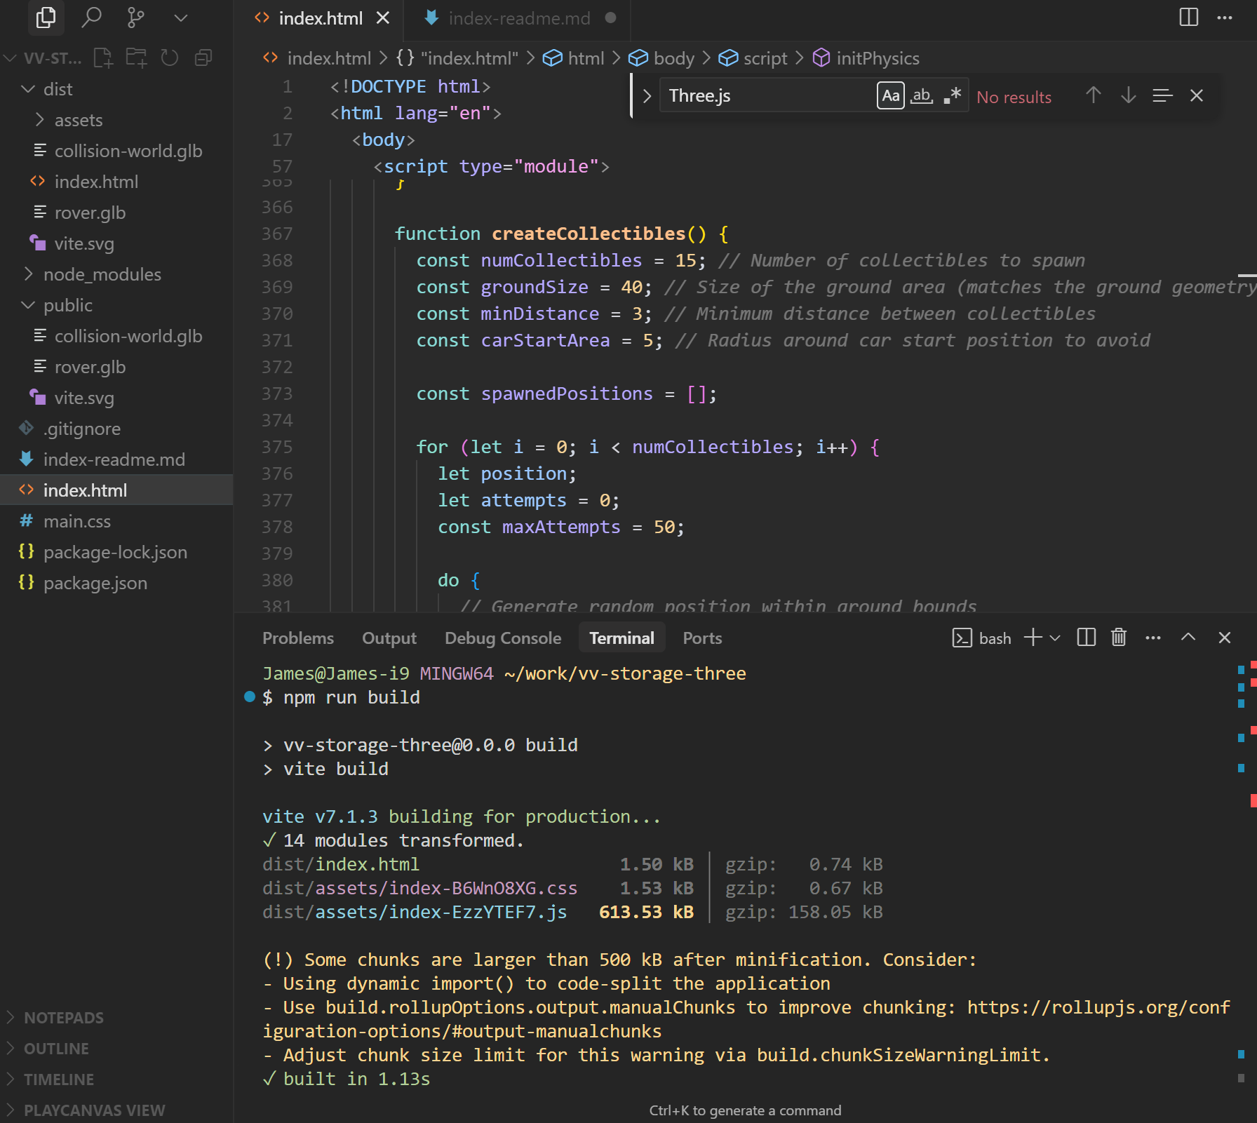Open package.json in the file explorer
The width and height of the screenshot is (1257, 1123).
pos(95,583)
